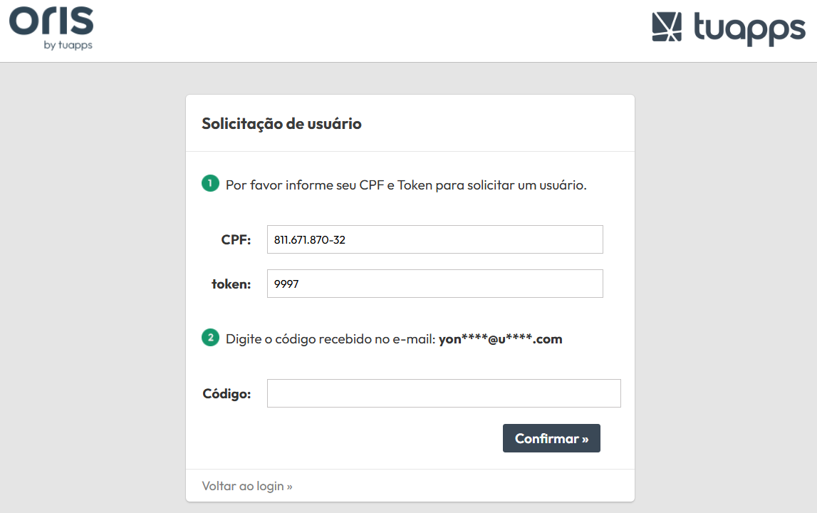
Task: Focus the token input field
Action: [x=435, y=284]
